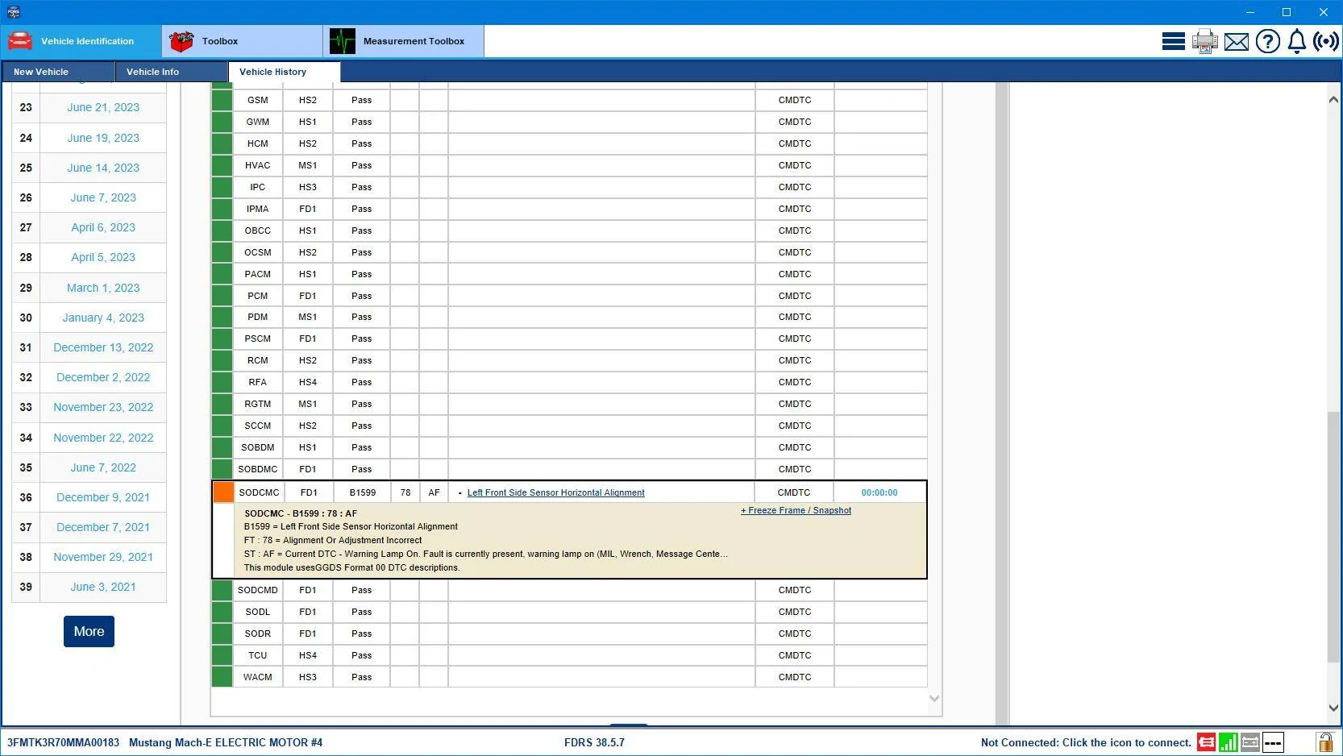
Task: Click the gray battery voltage icon
Action: [1250, 742]
